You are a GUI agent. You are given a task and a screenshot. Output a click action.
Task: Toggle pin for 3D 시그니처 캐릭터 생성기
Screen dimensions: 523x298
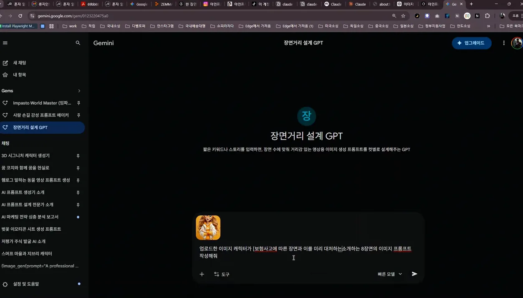coord(78,156)
